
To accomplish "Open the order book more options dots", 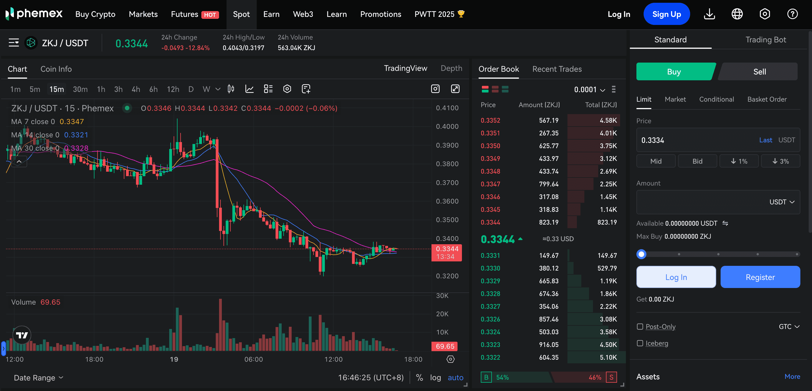I will [x=613, y=89].
